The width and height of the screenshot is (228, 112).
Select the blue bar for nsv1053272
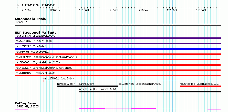tap(118, 49)
